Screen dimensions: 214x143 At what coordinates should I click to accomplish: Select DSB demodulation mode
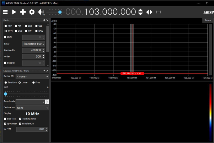click(18, 31)
